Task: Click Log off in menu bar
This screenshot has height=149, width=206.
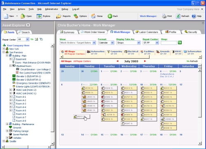Action: [x=76, y=9]
